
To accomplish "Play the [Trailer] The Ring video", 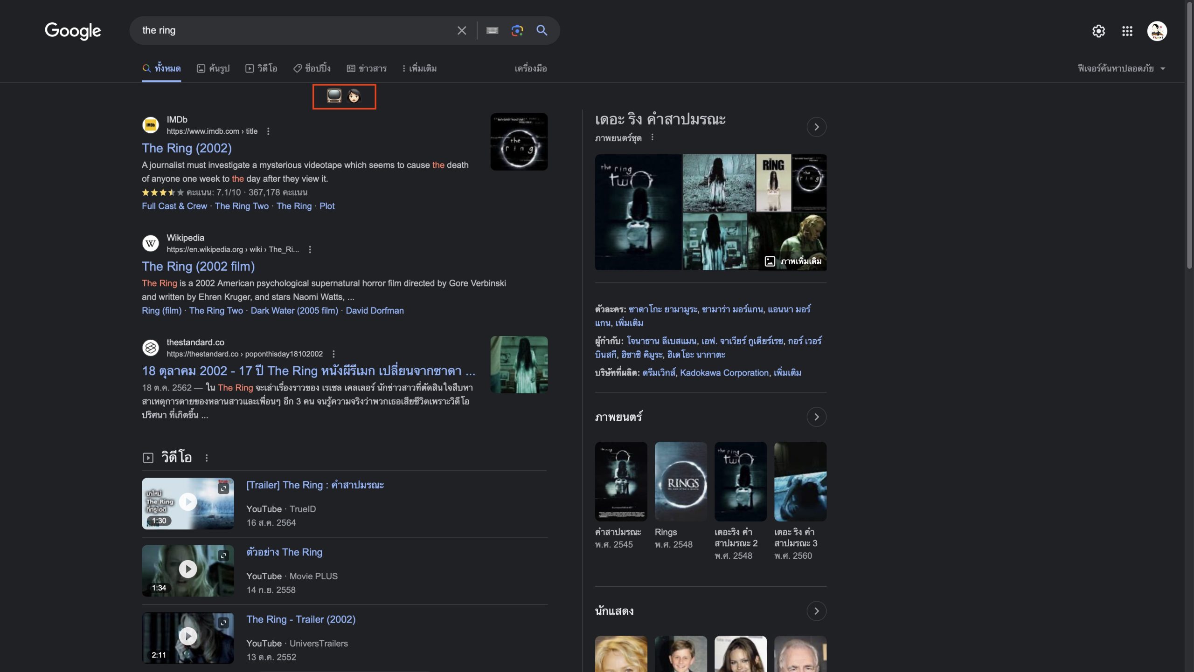I will (187, 502).
